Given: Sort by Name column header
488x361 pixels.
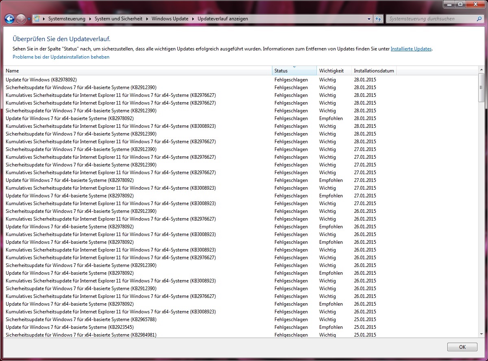Looking at the screenshot, I should coord(137,70).
